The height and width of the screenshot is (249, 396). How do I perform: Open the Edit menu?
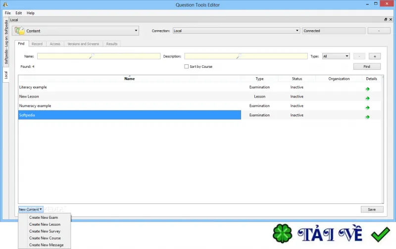tap(19, 13)
